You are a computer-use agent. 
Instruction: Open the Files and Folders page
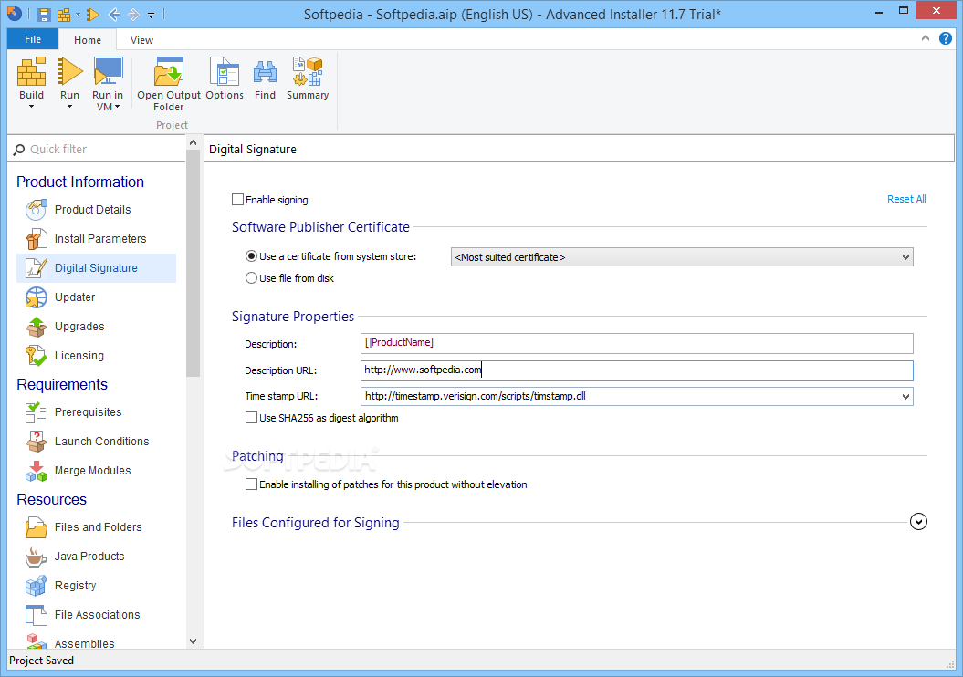coord(97,527)
